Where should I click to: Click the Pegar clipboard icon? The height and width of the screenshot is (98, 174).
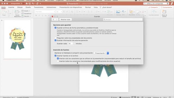coord(4,12)
